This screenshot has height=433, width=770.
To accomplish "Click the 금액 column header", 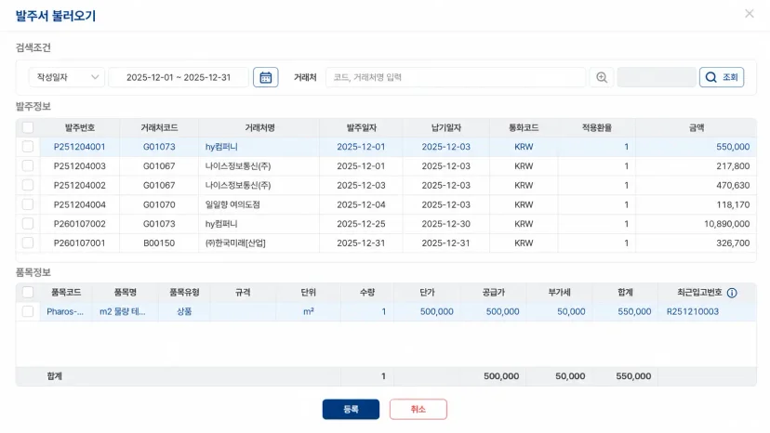I will (x=696, y=127).
